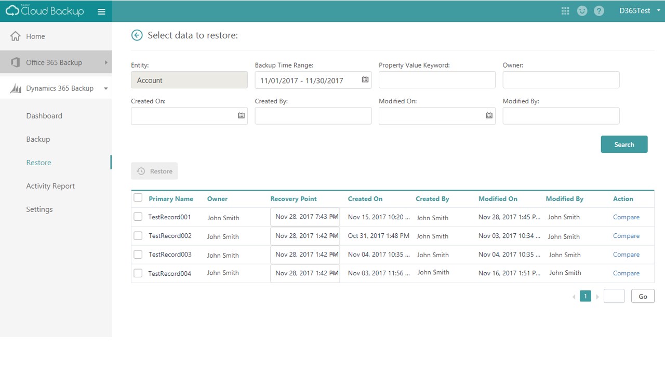Screen dimensions: 665x374
Task: Toggle the hamburger menu icon
Action: [x=101, y=11]
